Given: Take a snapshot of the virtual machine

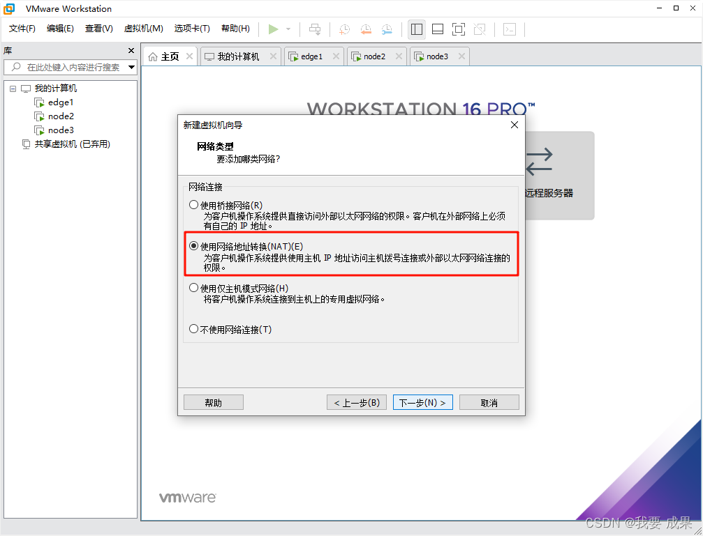Looking at the screenshot, I should (343, 29).
